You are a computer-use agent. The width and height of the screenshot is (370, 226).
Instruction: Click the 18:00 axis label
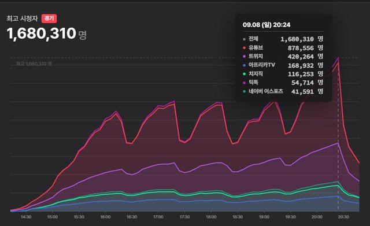tap(211, 217)
